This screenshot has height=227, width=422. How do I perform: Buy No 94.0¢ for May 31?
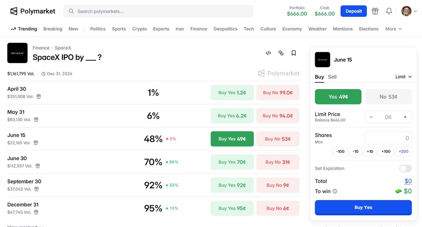pos(278,116)
